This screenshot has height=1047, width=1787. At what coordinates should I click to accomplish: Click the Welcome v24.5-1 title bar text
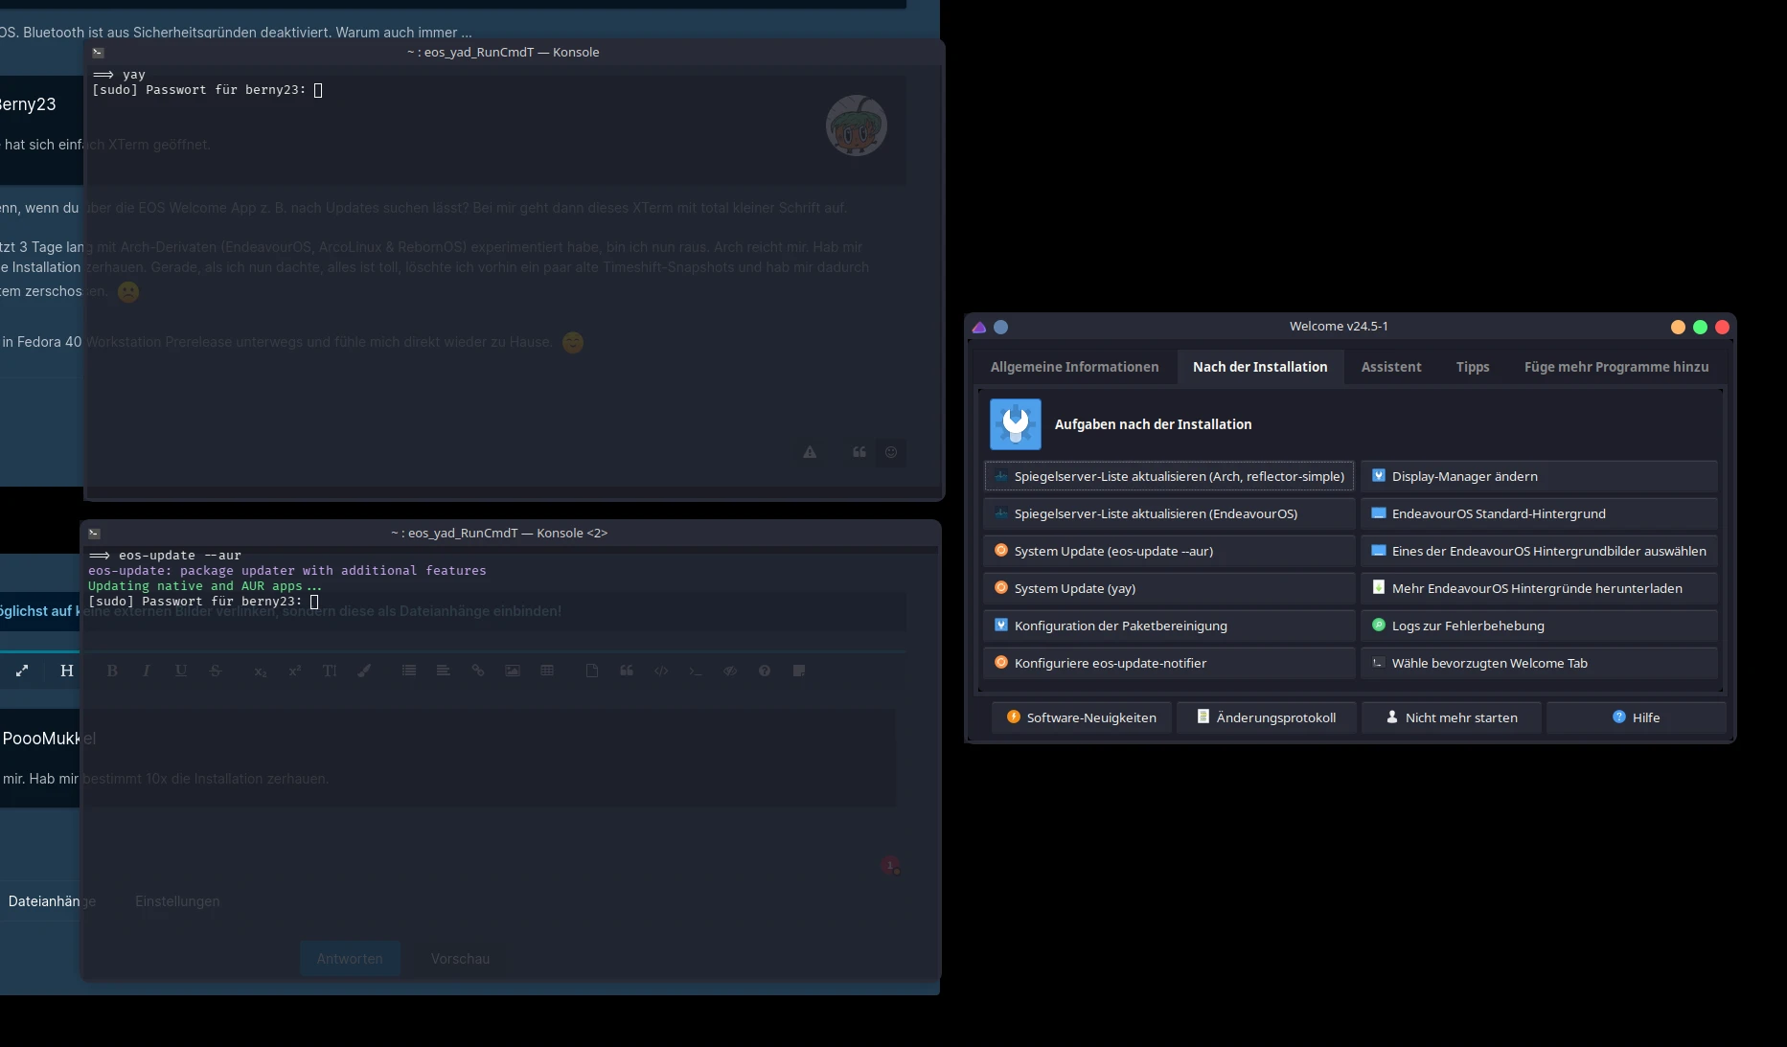click(x=1339, y=327)
